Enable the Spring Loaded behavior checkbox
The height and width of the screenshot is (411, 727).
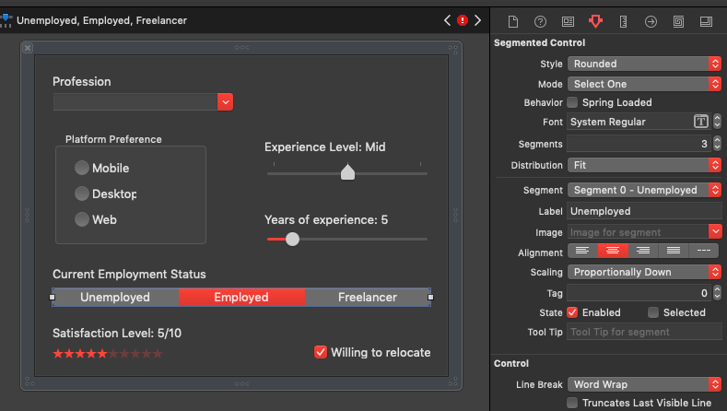pos(572,102)
